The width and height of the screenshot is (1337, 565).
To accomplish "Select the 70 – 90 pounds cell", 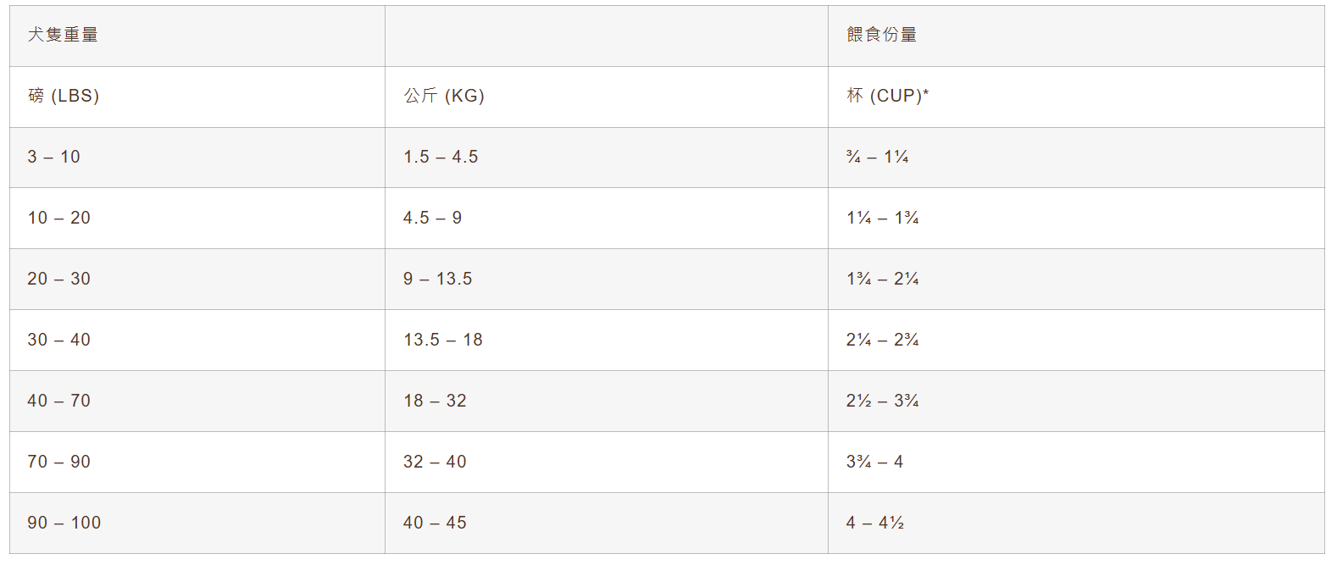I will coord(58,462).
